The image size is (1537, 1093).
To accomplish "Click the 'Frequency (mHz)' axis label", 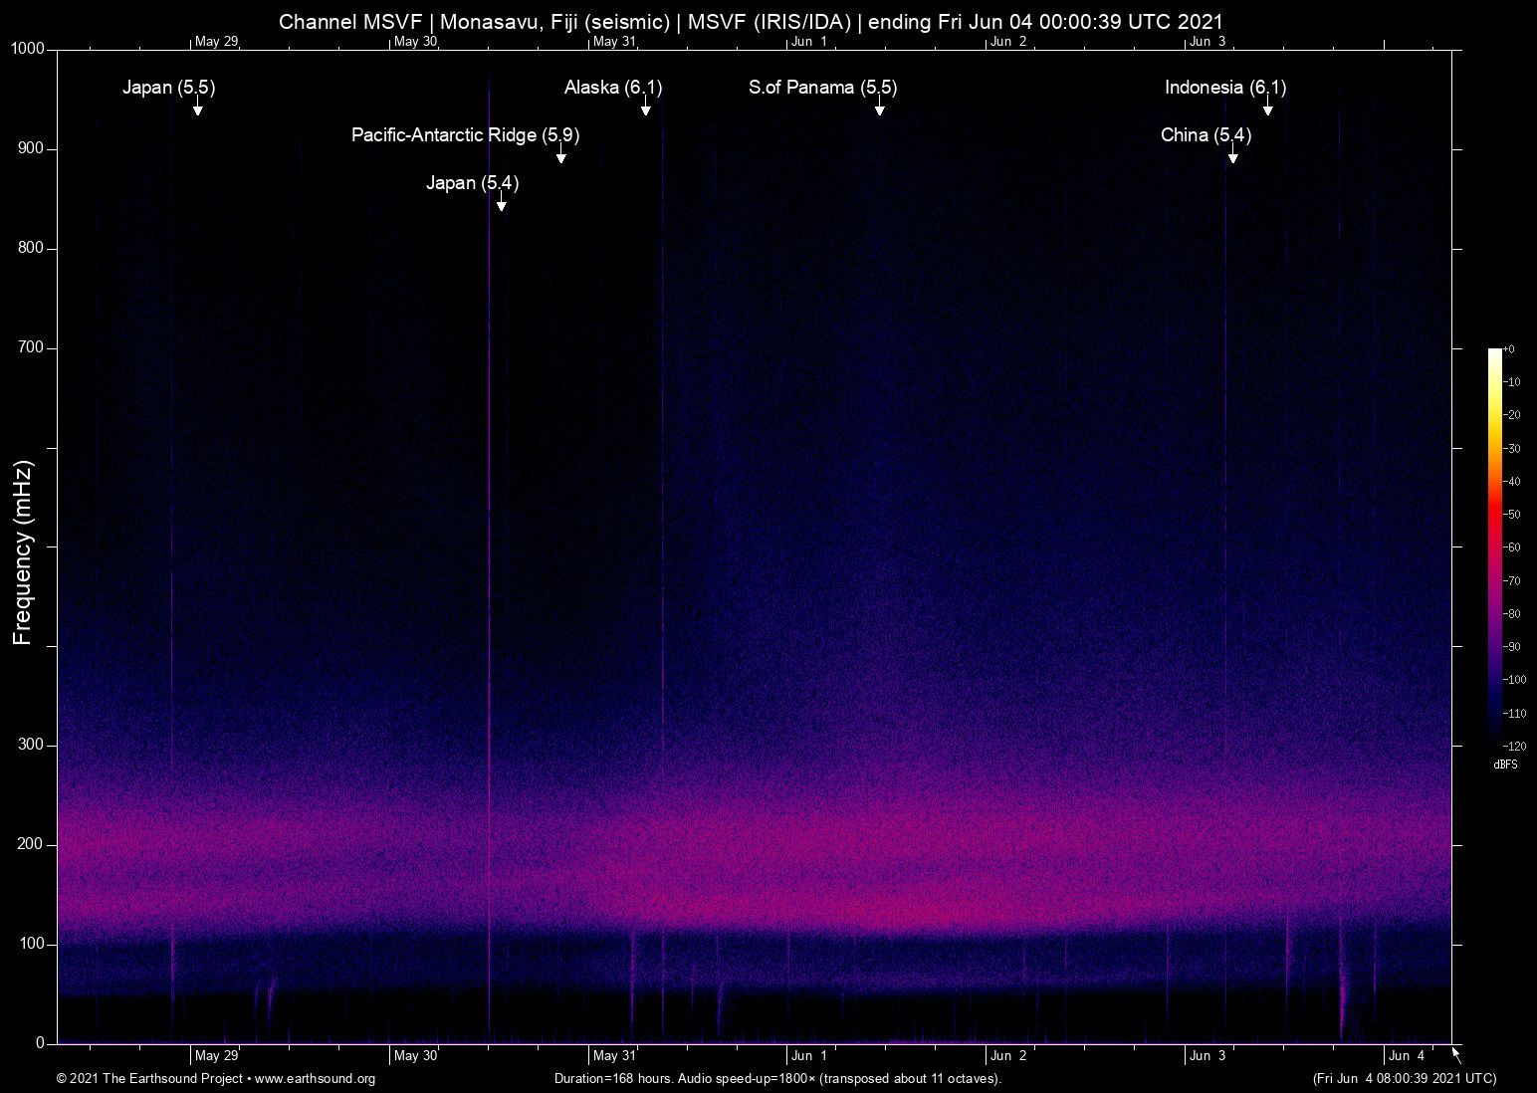I will pos(23,552).
